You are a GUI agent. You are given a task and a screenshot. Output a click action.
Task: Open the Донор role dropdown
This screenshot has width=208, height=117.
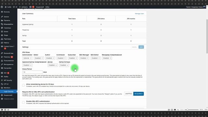point(53,65)
